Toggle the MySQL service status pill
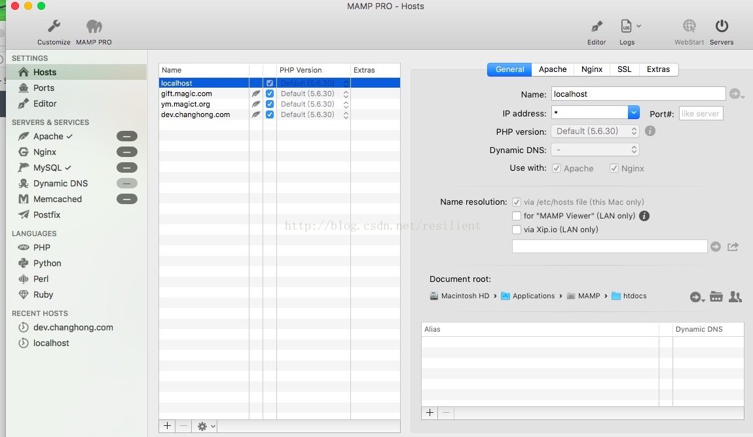The image size is (753, 437). [127, 168]
